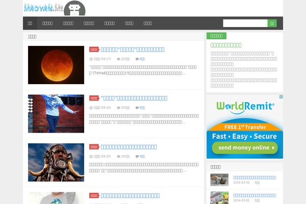Click inside the search input field
This screenshot has width=306, height=204.
(x=245, y=23)
